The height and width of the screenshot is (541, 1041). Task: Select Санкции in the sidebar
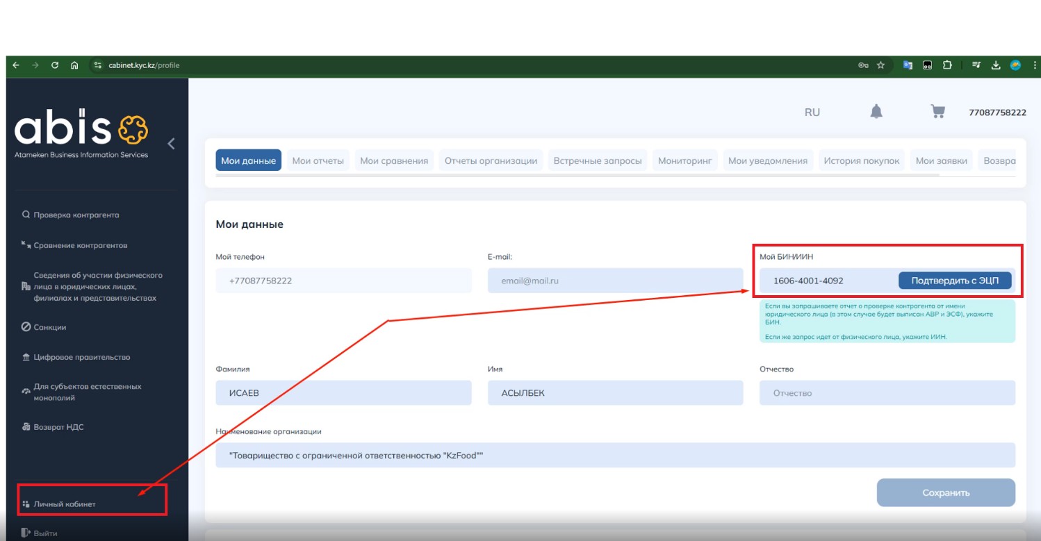49,327
